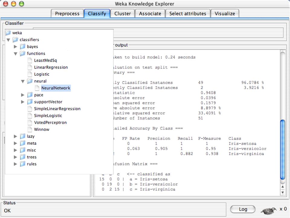Click the Weka bird icon in status bar
The height and width of the screenshot is (218, 290).
coord(269,210)
